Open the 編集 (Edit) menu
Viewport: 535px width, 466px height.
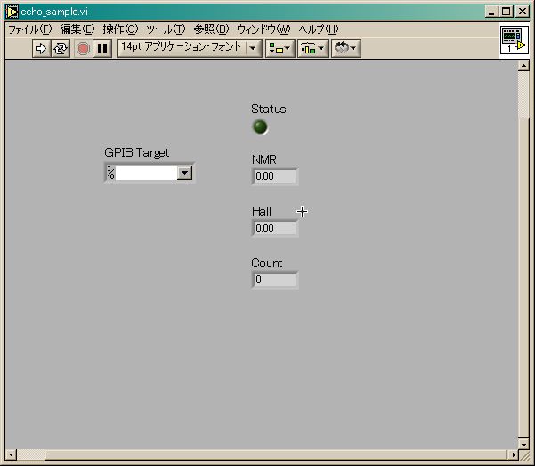click(x=77, y=29)
